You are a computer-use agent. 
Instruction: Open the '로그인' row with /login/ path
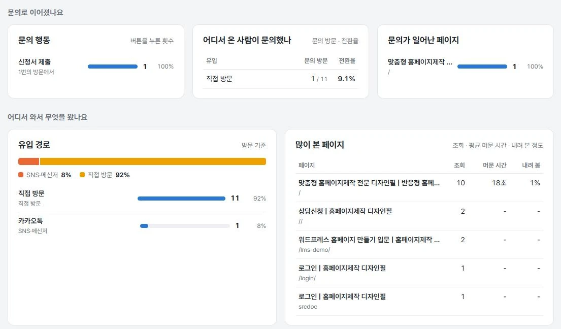pos(419,273)
